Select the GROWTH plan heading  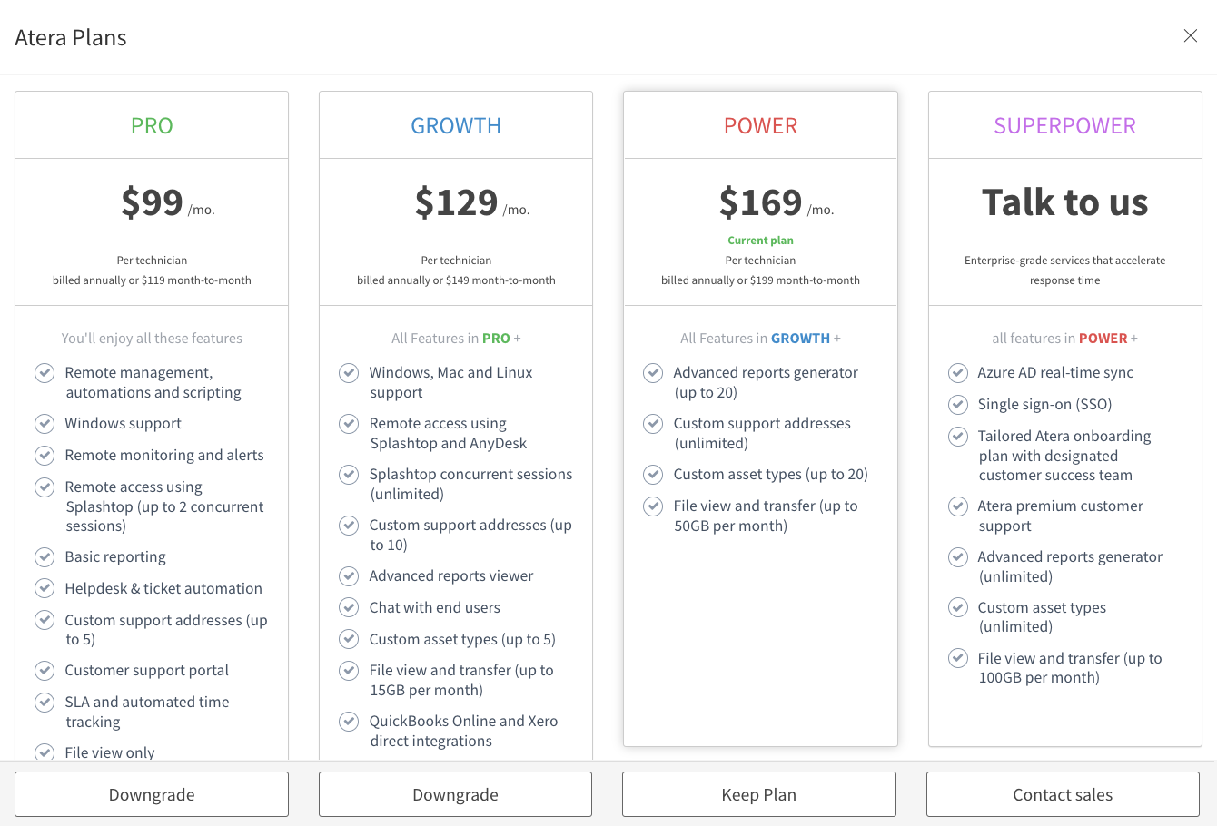point(456,125)
